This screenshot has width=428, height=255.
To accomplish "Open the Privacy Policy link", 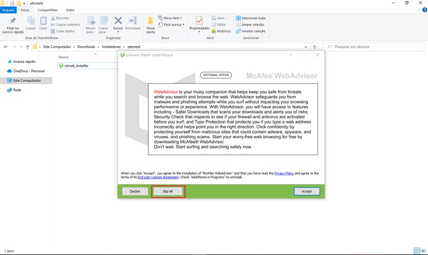I will coord(284,173).
